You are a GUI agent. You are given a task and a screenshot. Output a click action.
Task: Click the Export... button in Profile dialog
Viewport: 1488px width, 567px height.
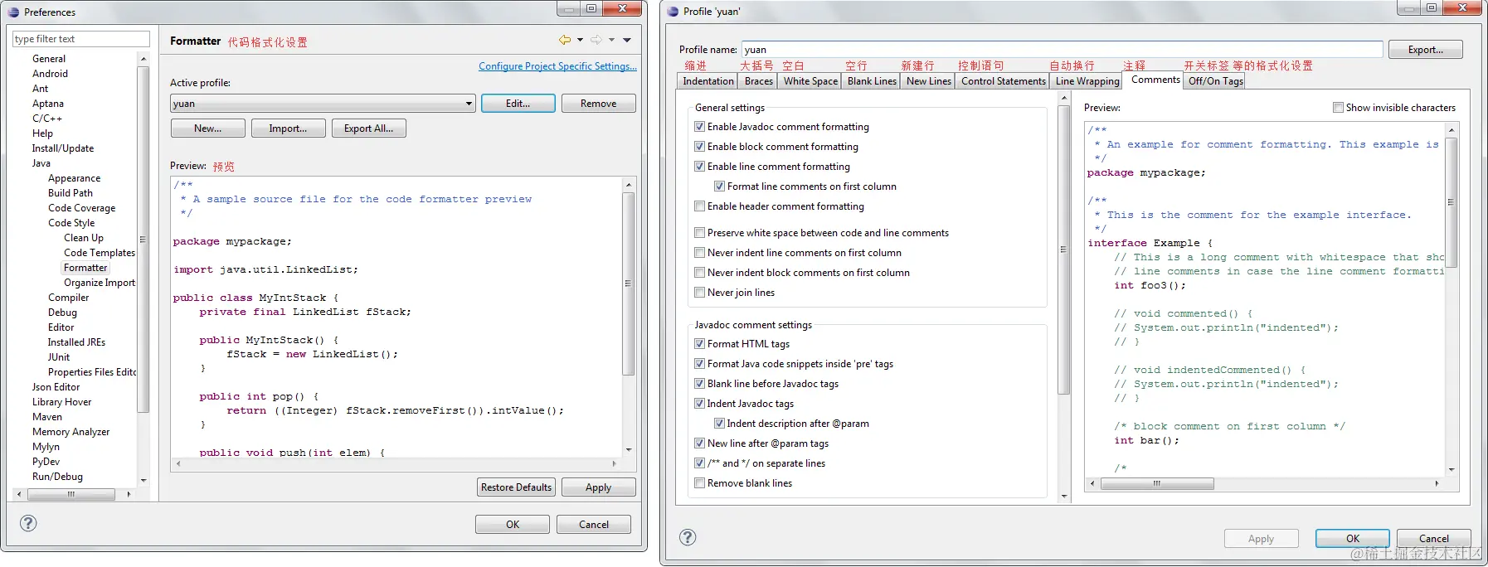1425,50
